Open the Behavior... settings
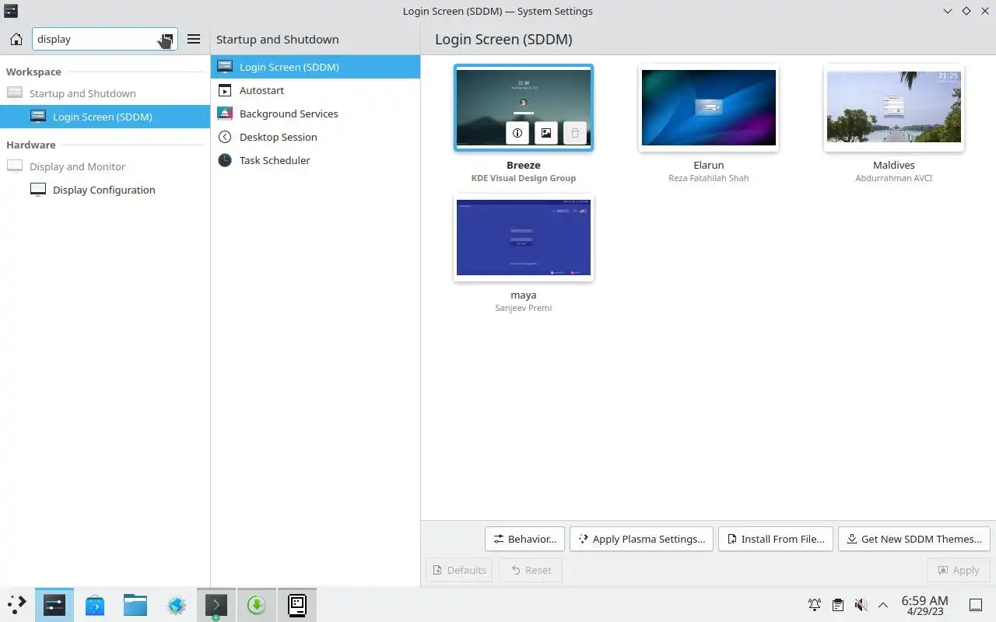Image resolution: width=996 pixels, height=622 pixels. 525,539
